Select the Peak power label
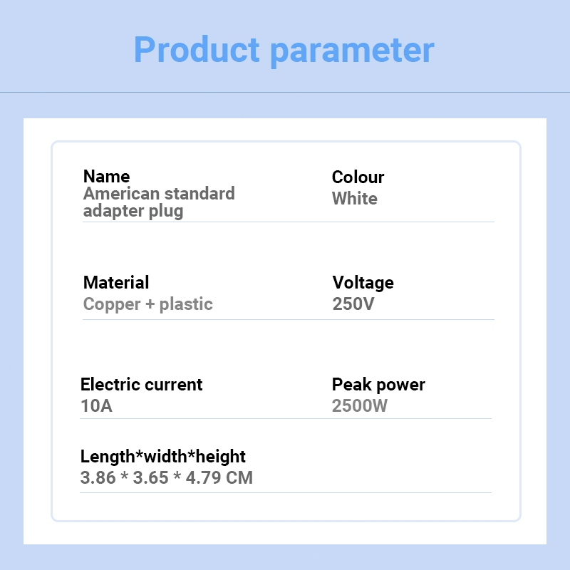 pos(378,385)
